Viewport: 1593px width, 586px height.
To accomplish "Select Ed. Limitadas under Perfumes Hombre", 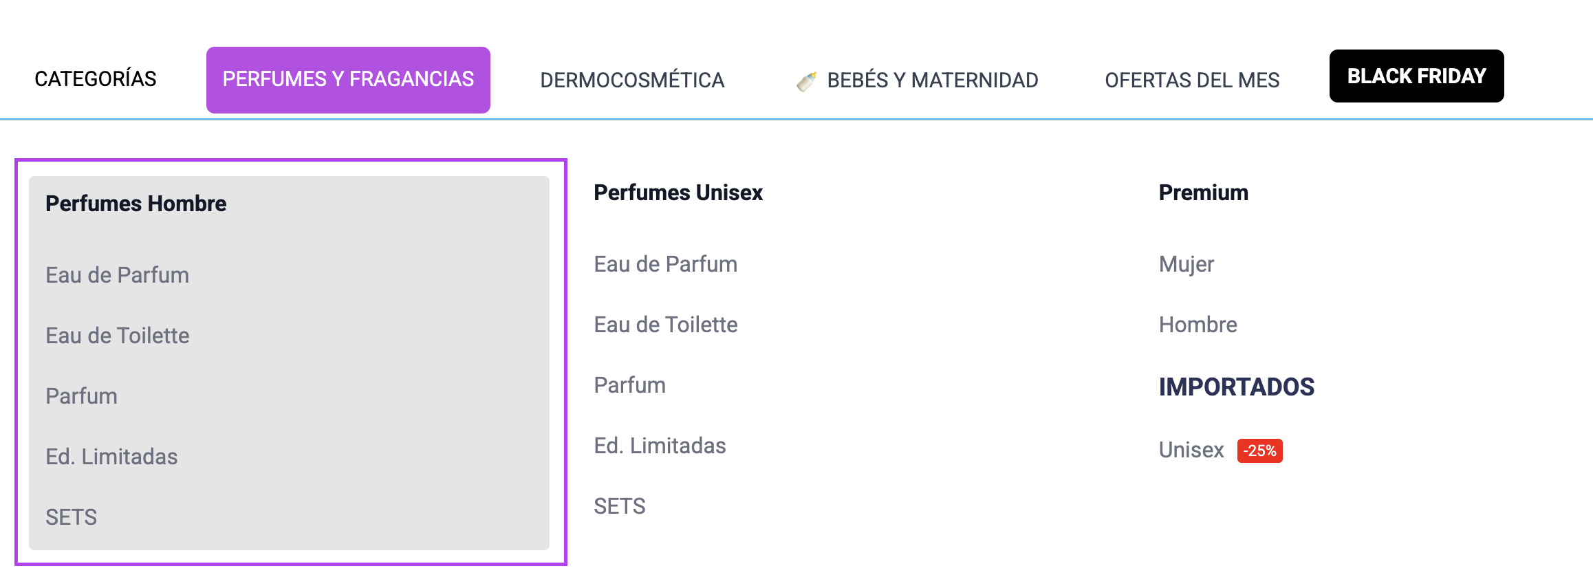I will [x=112, y=457].
